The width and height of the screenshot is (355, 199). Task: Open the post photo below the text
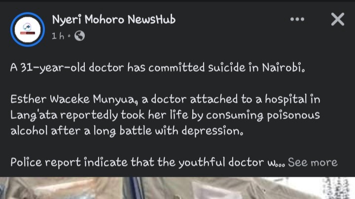[177, 188]
